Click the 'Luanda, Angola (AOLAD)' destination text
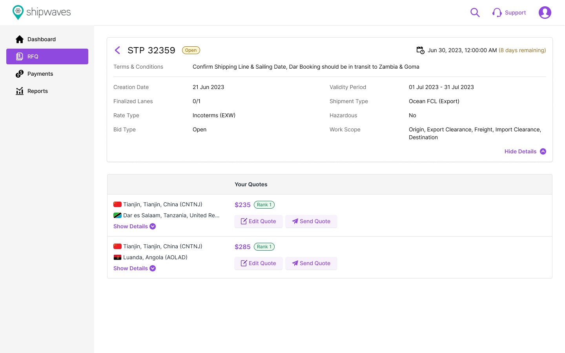This screenshot has width=565, height=353. [x=155, y=257]
